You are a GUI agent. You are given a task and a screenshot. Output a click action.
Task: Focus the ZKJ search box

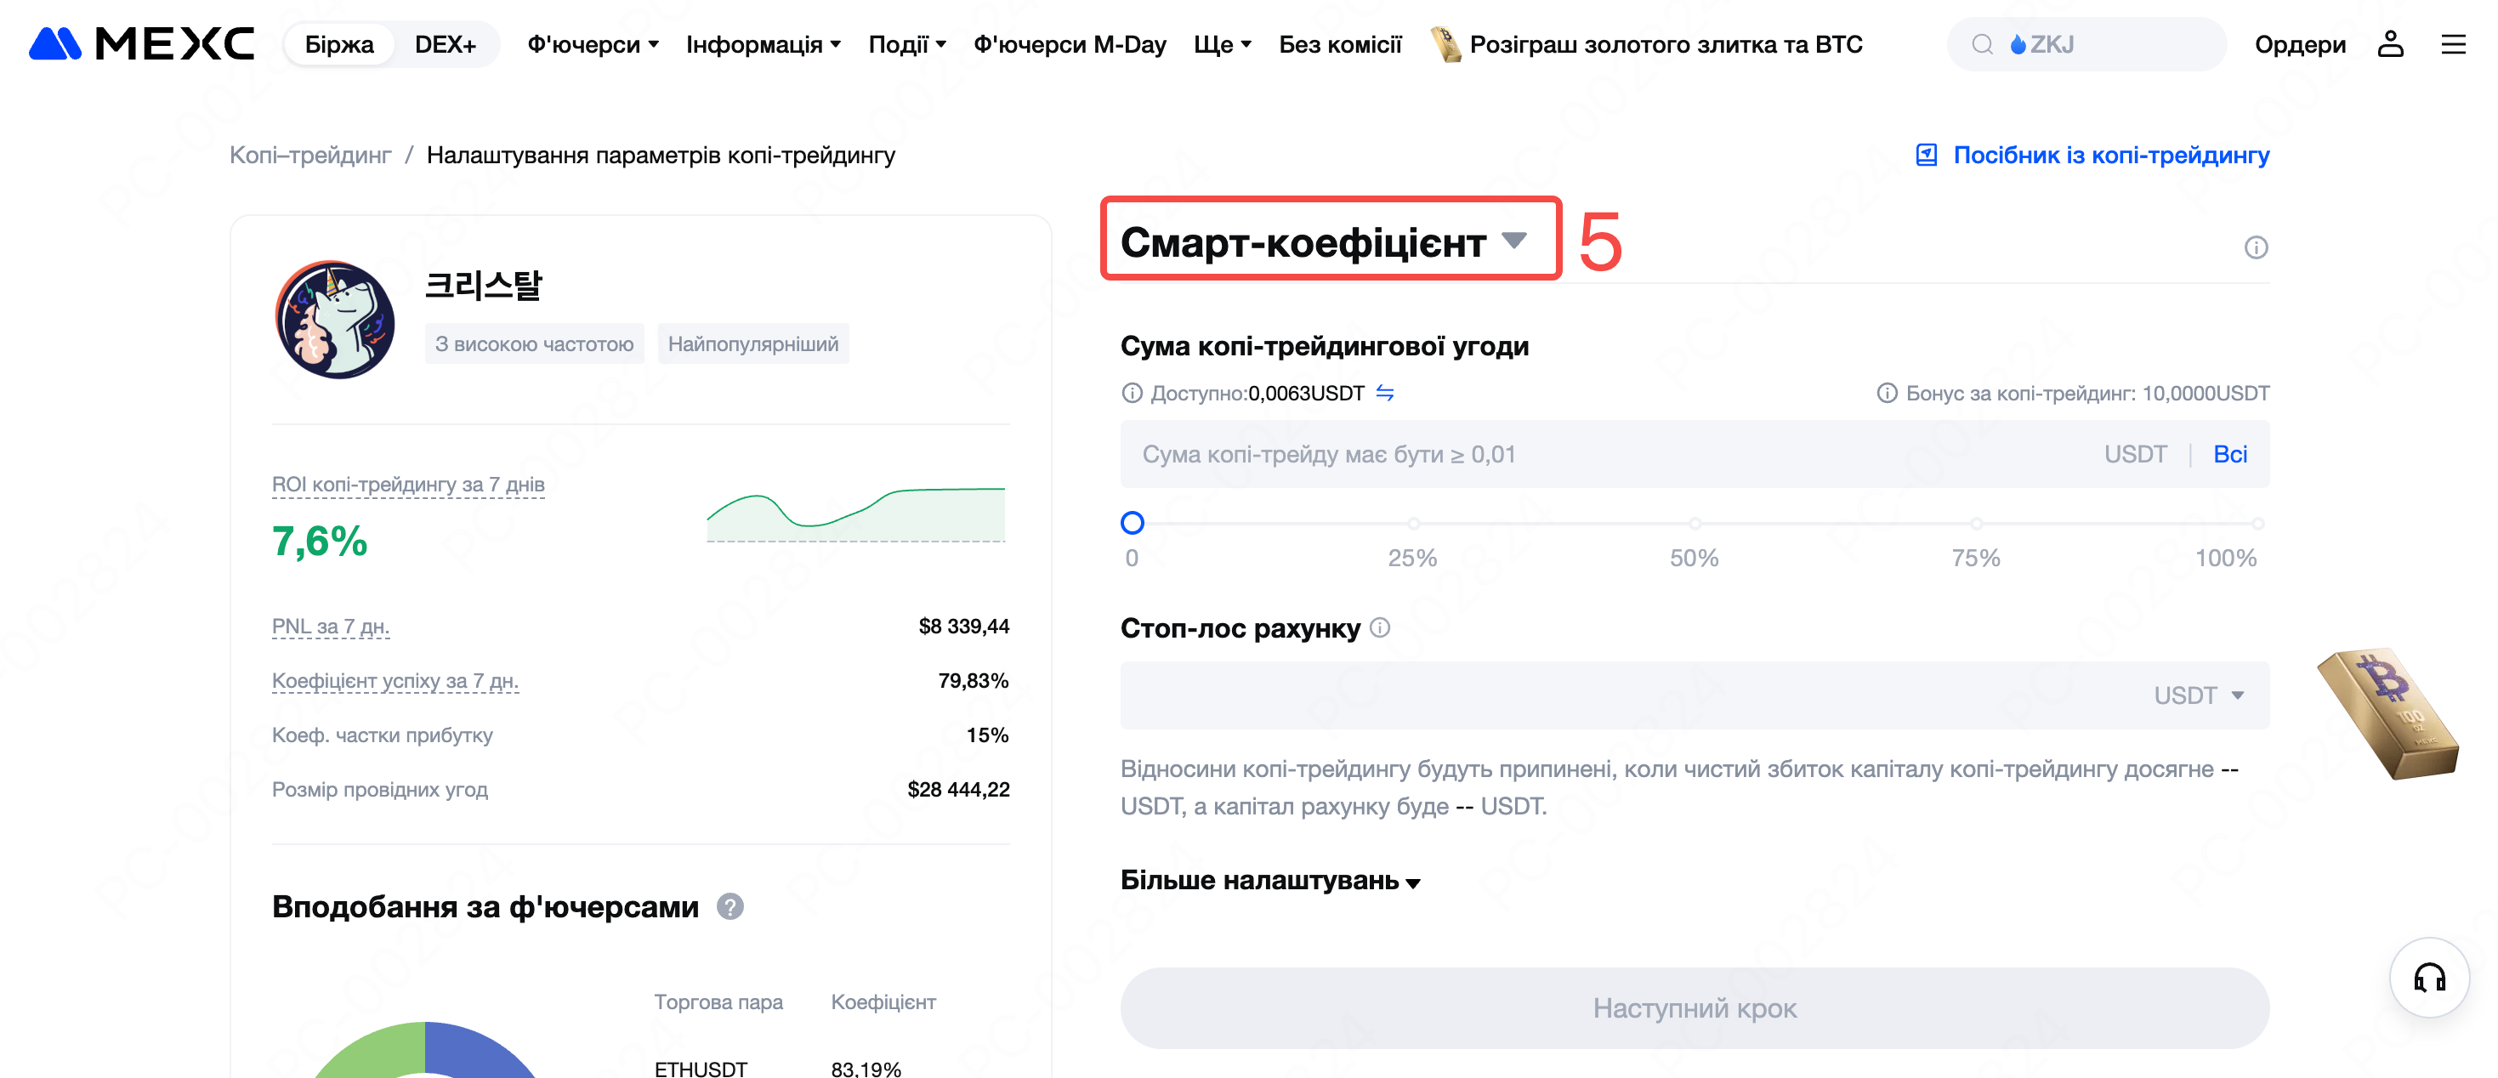pos(2086,43)
